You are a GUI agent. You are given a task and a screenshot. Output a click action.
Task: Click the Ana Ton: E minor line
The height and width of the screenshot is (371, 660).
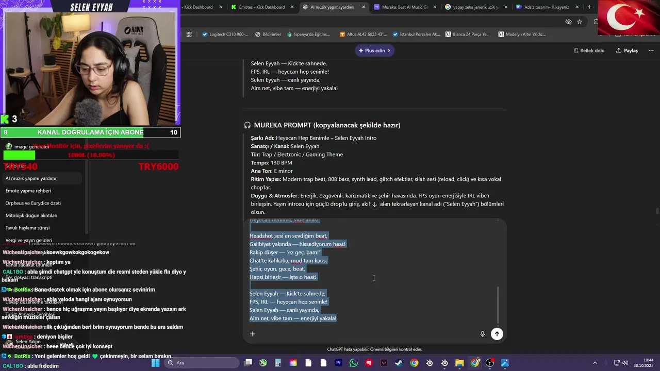(272, 171)
